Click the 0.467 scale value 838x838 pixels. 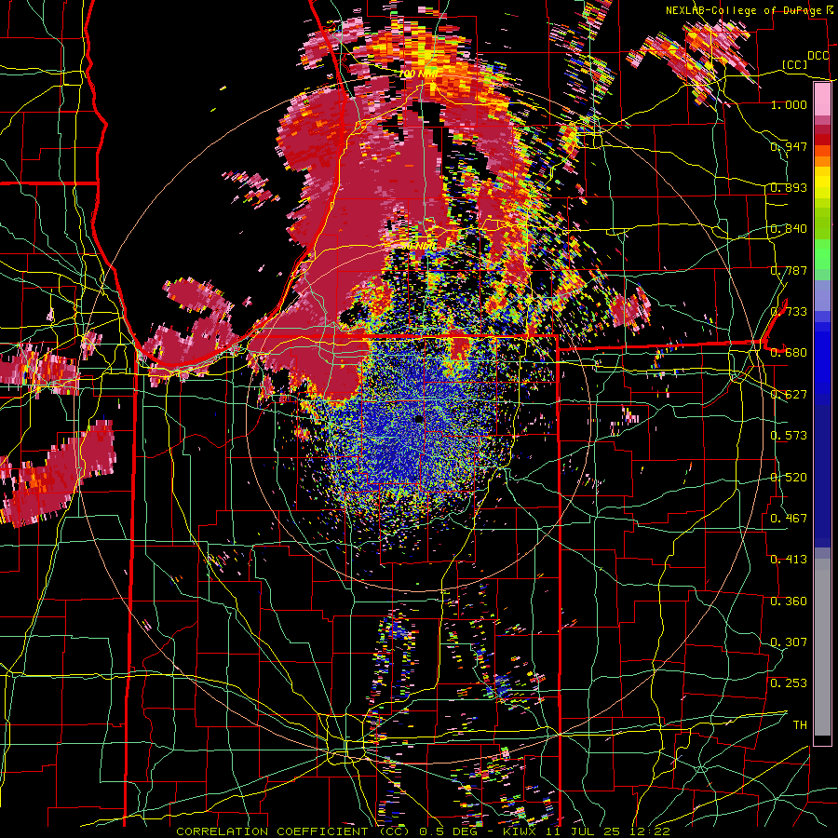(x=789, y=518)
